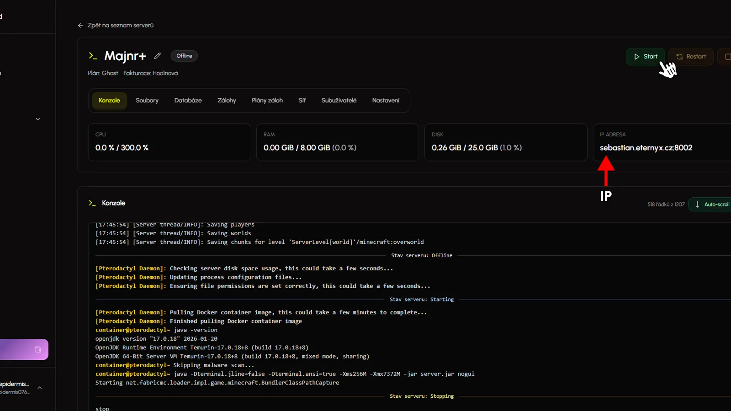The height and width of the screenshot is (411, 731).
Task: Open the Subuživatelé tab
Action: [339, 100]
